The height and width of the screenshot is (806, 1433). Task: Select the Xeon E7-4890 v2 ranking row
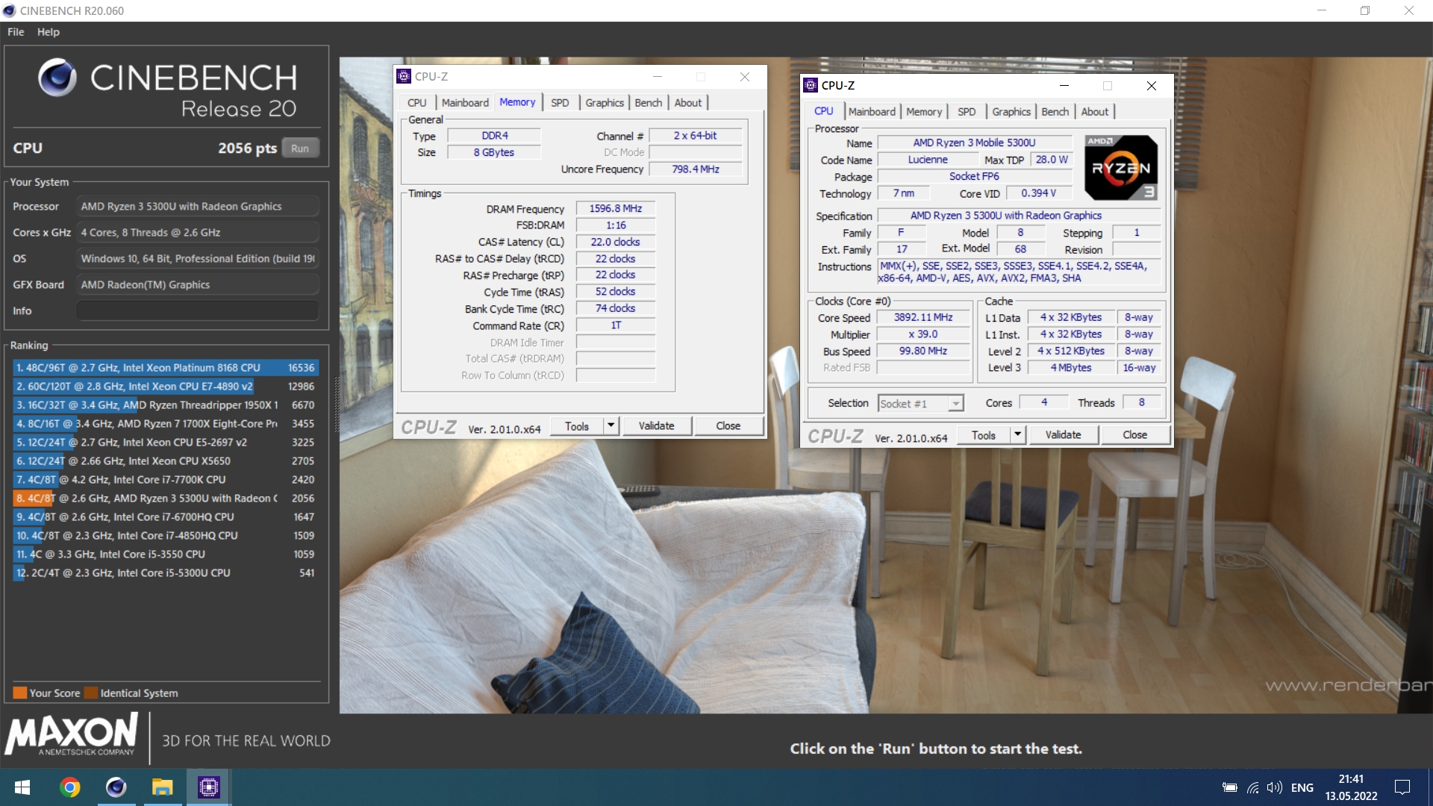(x=166, y=387)
